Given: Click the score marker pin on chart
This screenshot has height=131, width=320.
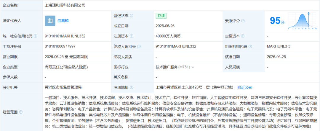Looking at the screenshot, I should 308,14.
